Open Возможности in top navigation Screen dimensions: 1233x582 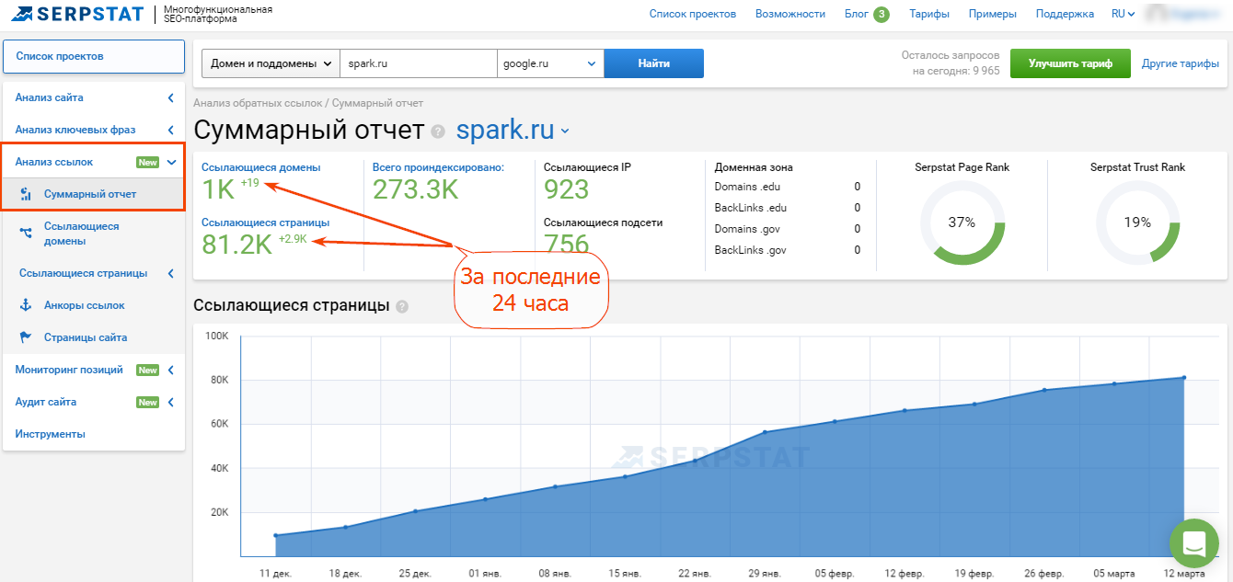[790, 14]
